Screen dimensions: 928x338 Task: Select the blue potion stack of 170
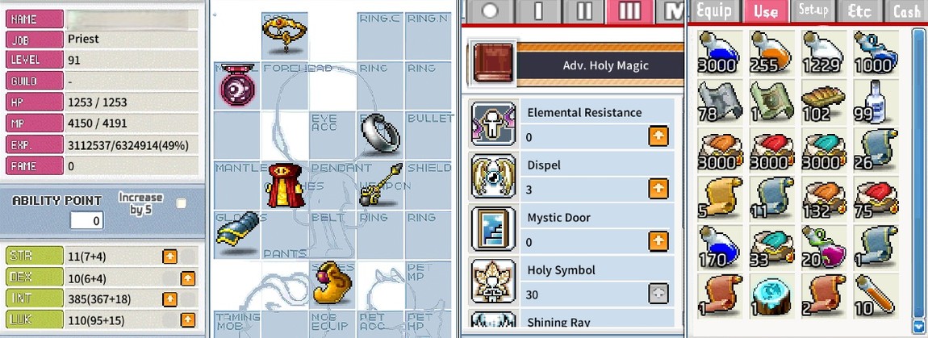tap(719, 246)
